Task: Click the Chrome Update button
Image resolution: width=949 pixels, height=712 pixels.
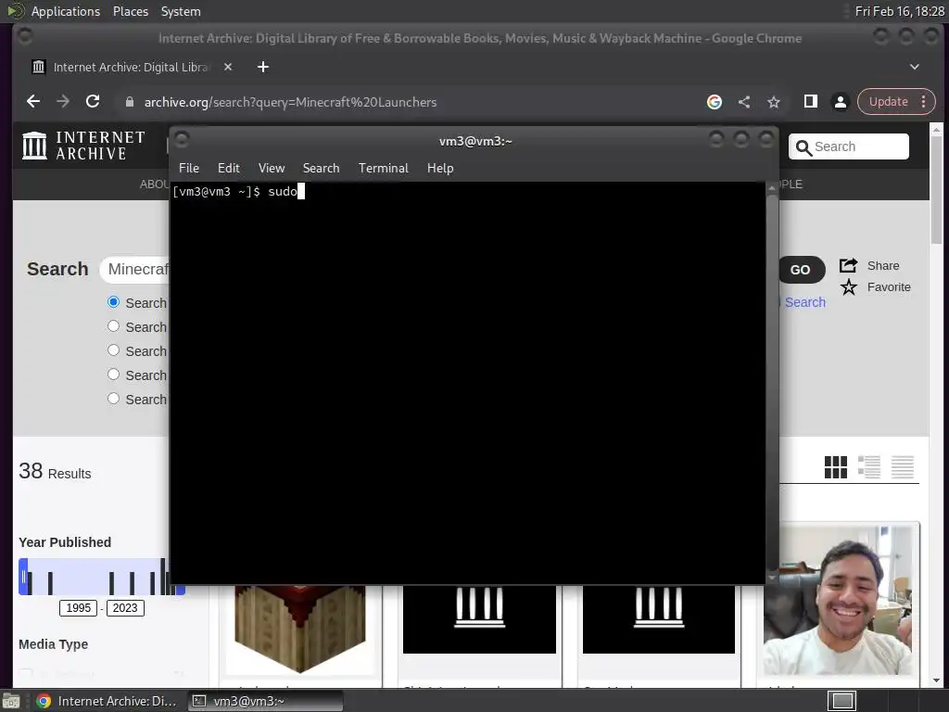Action: tap(889, 102)
